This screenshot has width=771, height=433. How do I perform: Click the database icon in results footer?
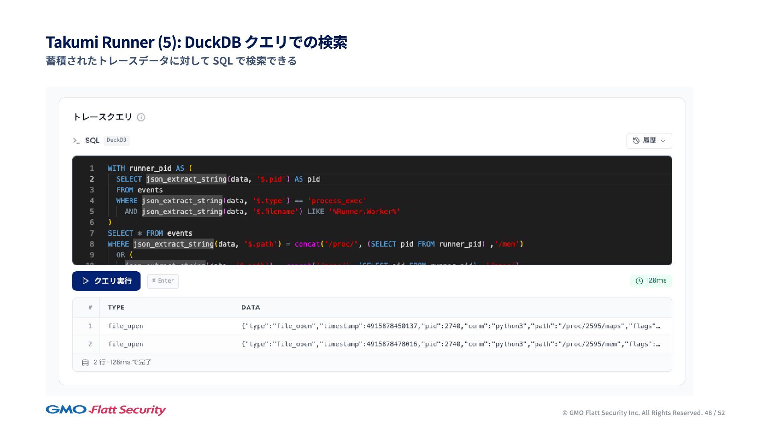coord(85,362)
